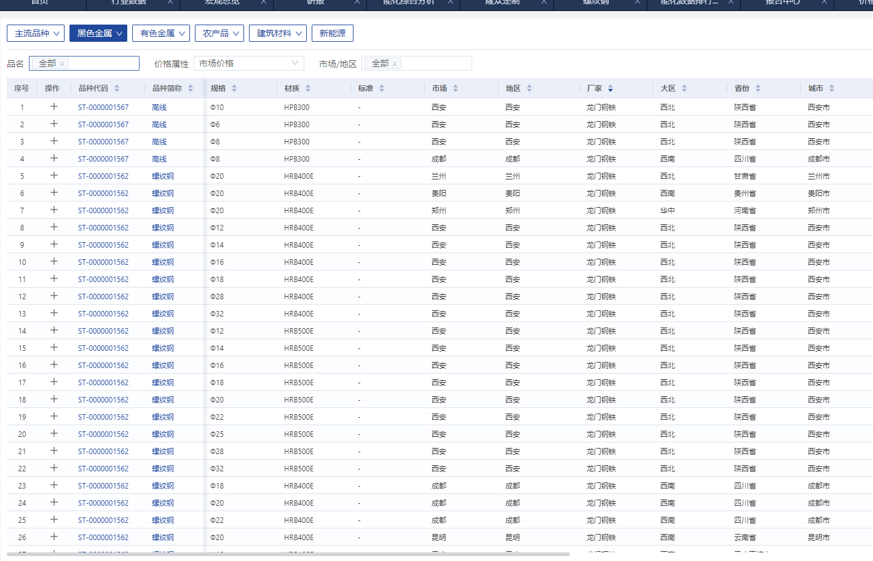Open the 建筑材料 category dropdown
This screenshot has width=873, height=561.
pos(278,33)
